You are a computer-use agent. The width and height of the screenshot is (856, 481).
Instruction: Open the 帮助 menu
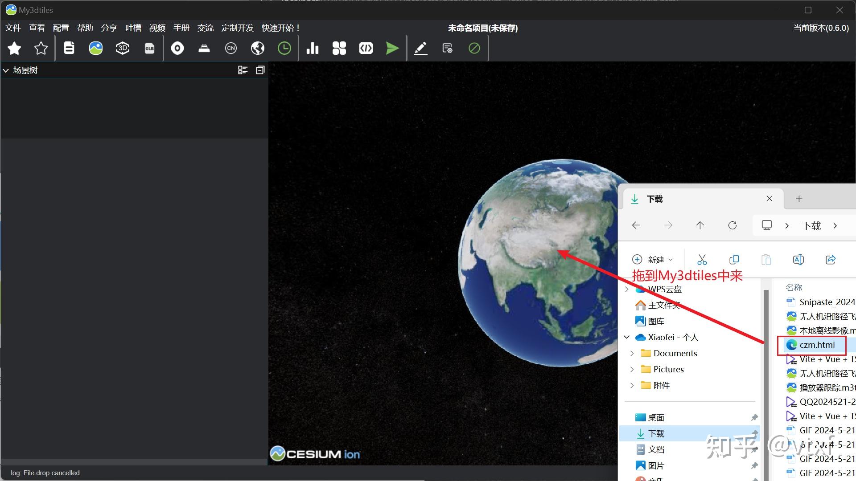pos(85,28)
